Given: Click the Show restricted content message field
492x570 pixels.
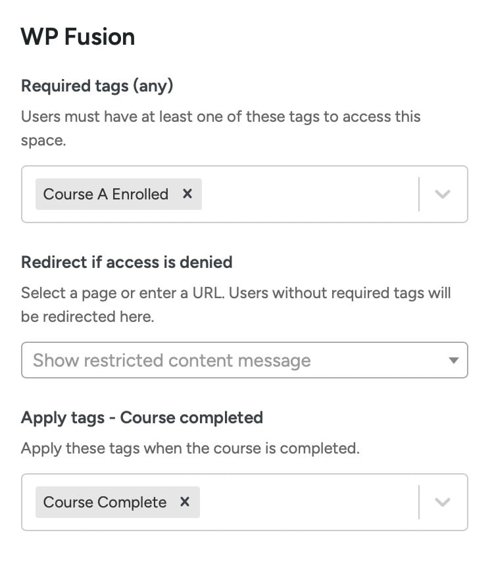Looking at the screenshot, I should coord(197,361).
